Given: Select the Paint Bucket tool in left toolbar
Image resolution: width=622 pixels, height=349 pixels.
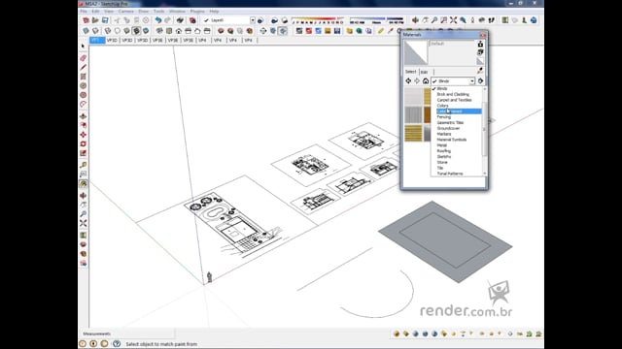Looking at the screenshot, I should [84, 184].
